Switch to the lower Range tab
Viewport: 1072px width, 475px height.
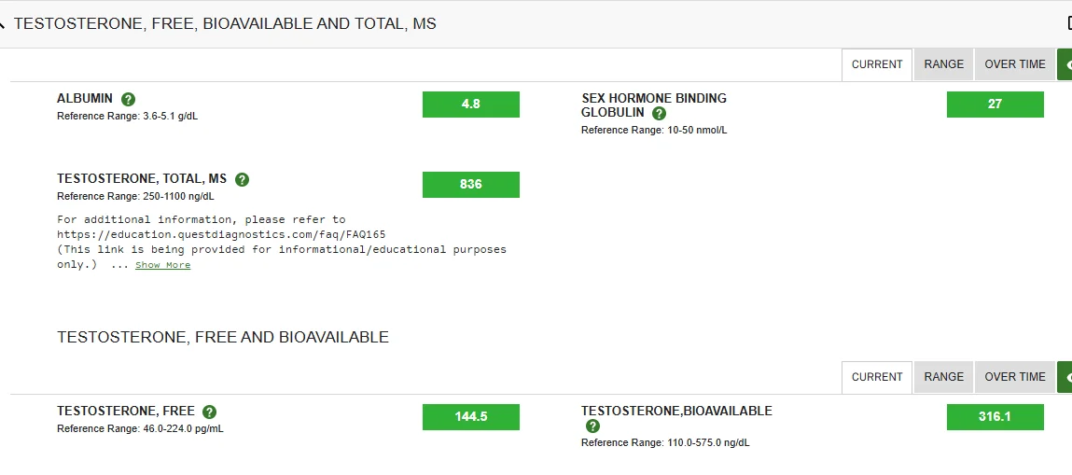pyautogui.click(x=943, y=377)
